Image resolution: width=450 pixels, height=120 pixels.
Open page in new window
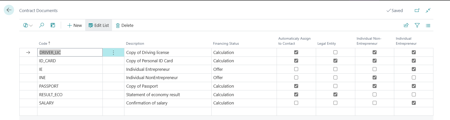pos(417,11)
